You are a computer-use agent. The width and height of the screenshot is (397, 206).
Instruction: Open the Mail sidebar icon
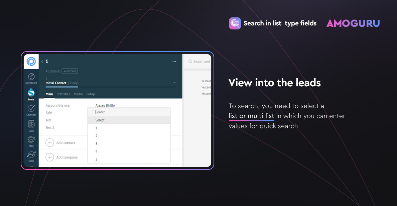point(31,140)
